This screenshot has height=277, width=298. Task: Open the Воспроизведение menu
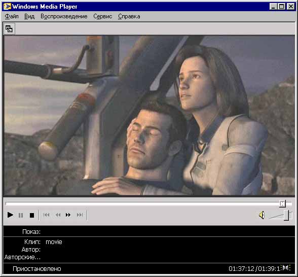coord(64,16)
